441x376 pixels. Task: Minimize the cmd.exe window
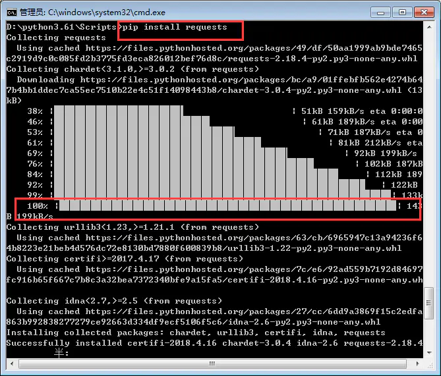(x=380, y=13)
